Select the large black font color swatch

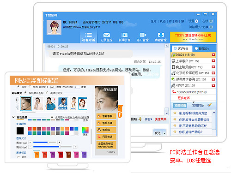20,131
